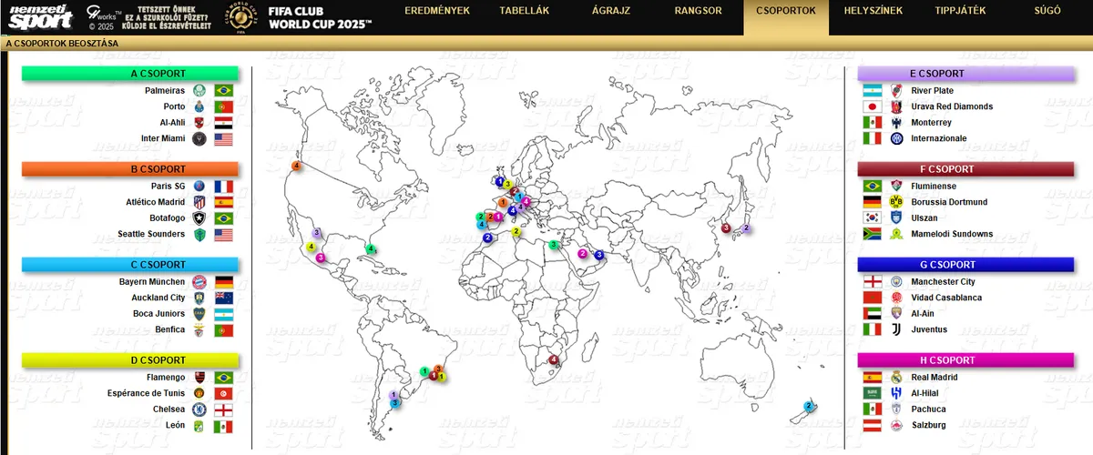
Task: Click the Chelsea club crest
Action: (x=199, y=409)
